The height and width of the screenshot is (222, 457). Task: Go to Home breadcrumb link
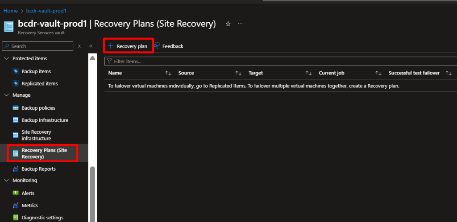(x=11, y=10)
